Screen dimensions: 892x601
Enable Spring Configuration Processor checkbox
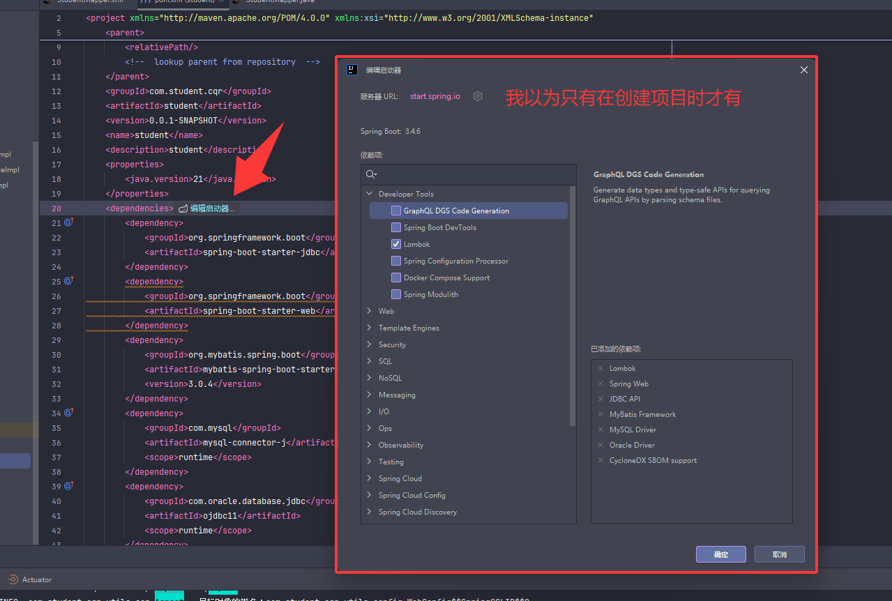click(x=396, y=261)
